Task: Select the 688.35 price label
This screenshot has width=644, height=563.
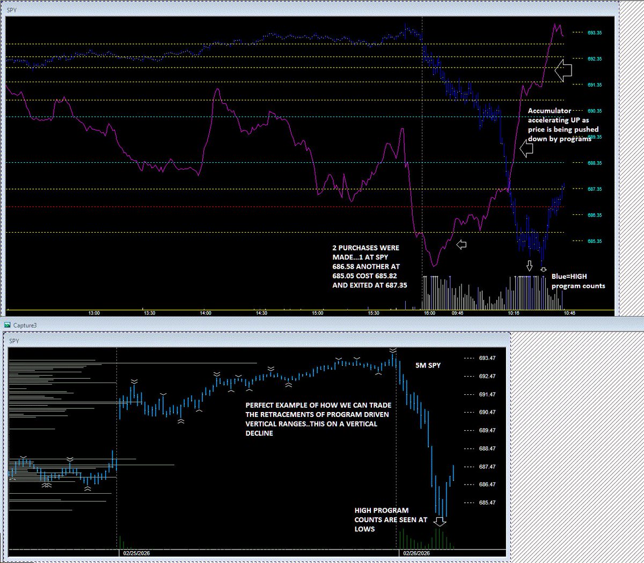Action: (x=595, y=163)
